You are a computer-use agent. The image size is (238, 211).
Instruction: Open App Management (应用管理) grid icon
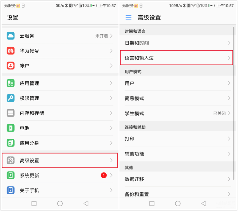(x=11, y=83)
